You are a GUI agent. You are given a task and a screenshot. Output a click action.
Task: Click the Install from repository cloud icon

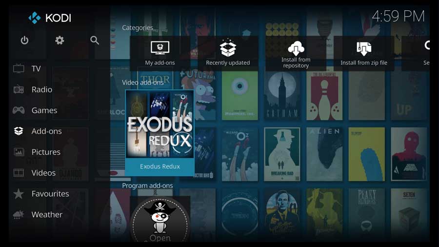point(296,48)
